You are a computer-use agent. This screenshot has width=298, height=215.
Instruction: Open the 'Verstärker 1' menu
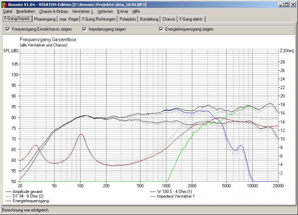[x=82, y=11]
